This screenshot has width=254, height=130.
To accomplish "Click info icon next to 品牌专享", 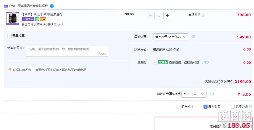I will pos(204,15).
